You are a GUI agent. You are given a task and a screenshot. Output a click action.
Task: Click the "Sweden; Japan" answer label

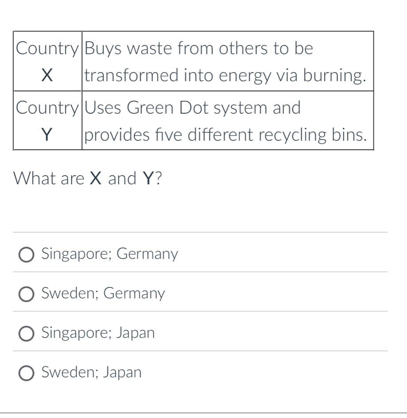(x=91, y=372)
